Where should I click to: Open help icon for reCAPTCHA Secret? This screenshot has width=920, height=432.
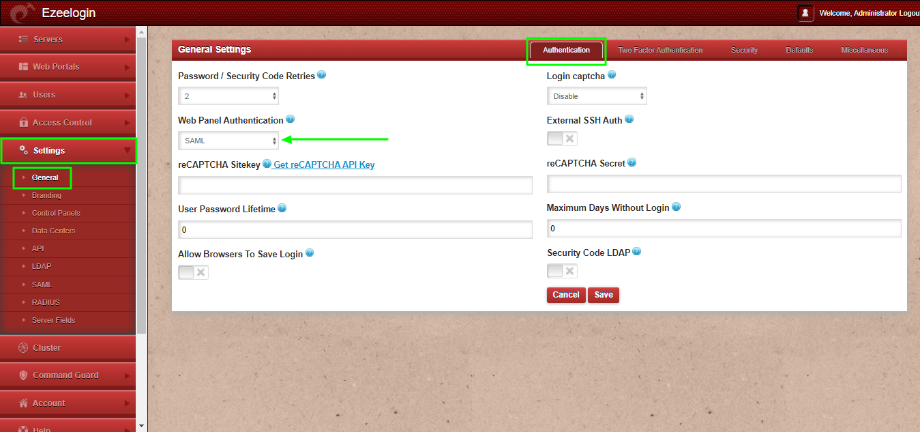coord(632,162)
